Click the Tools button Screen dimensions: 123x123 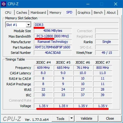click(60, 118)
